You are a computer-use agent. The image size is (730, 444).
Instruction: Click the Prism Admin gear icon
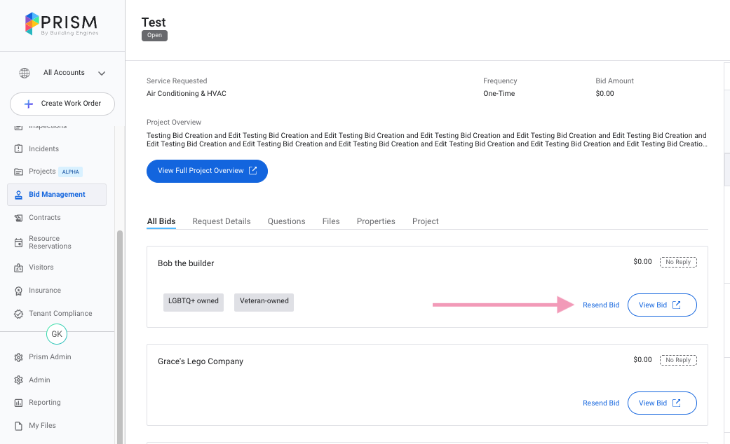tap(19, 357)
